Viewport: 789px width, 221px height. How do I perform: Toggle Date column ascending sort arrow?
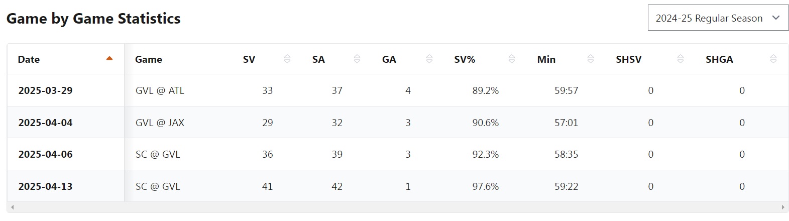(x=109, y=59)
